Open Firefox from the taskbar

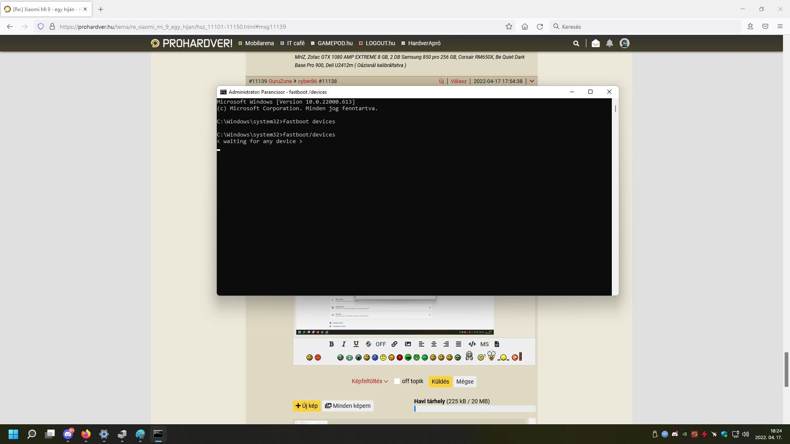[x=86, y=434]
